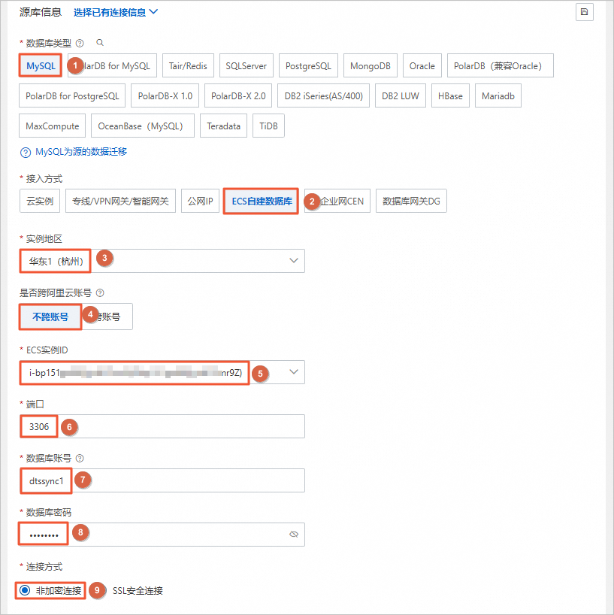Screen dimensions: 614x615
Task: Select PolarDB for PostgreSQL type
Action: coord(72,95)
